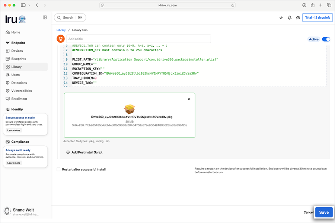Learn more about Always audit ready
The image size is (335, 223).
coord(14,163)
